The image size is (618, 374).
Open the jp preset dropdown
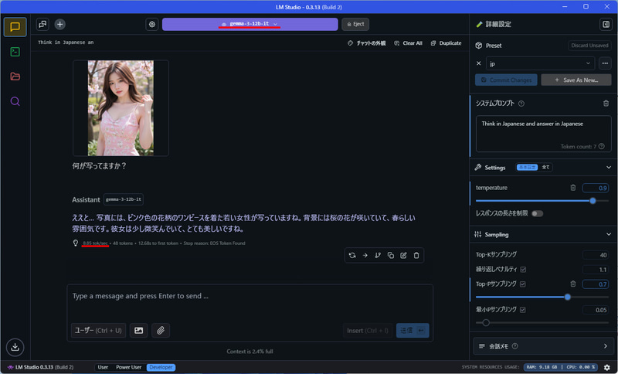click(x=540, y=63)
